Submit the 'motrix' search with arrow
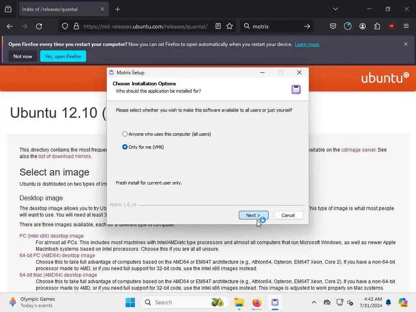The image size is (416, 312). tap(307, 26)
